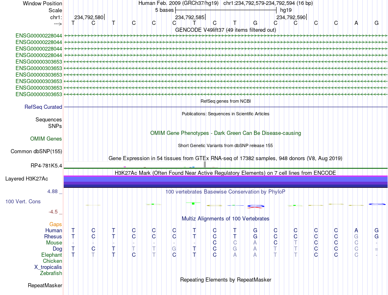Select the Rhesus species row label
This screenshot has height=295, width=388.
coord(53,236)
